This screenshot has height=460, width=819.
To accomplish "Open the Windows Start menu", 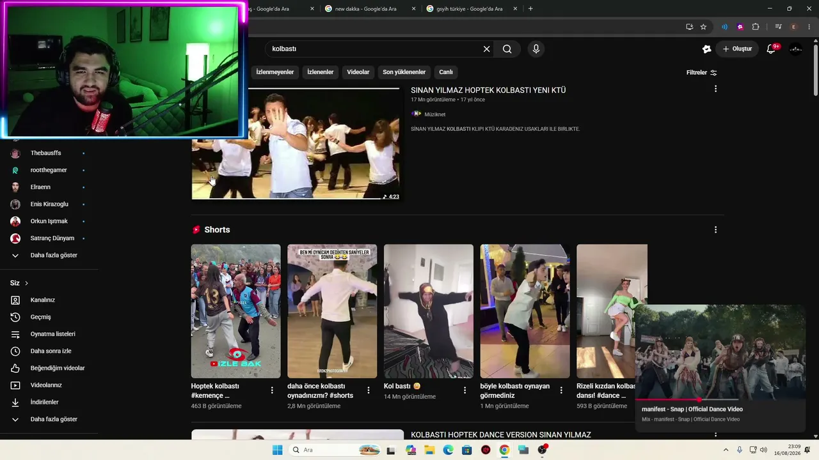I will [277, 450].
